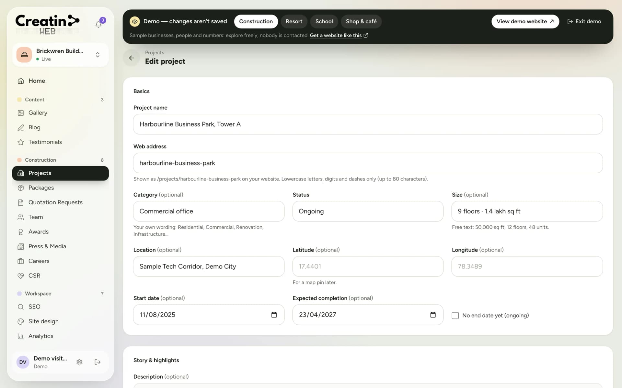This screenshot has width=622, height=388.
Task: Collapse the Workspace sidebar group
Action: (x=61, y=294)
